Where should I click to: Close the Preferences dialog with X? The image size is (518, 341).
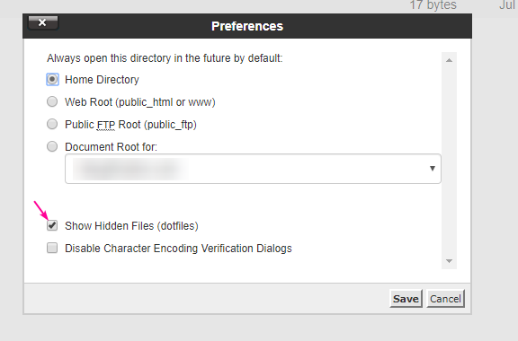tap(42, 22)
